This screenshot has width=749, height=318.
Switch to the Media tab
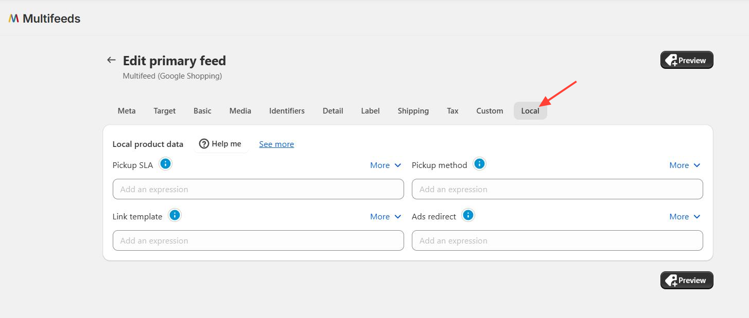(x=240, y=111)
